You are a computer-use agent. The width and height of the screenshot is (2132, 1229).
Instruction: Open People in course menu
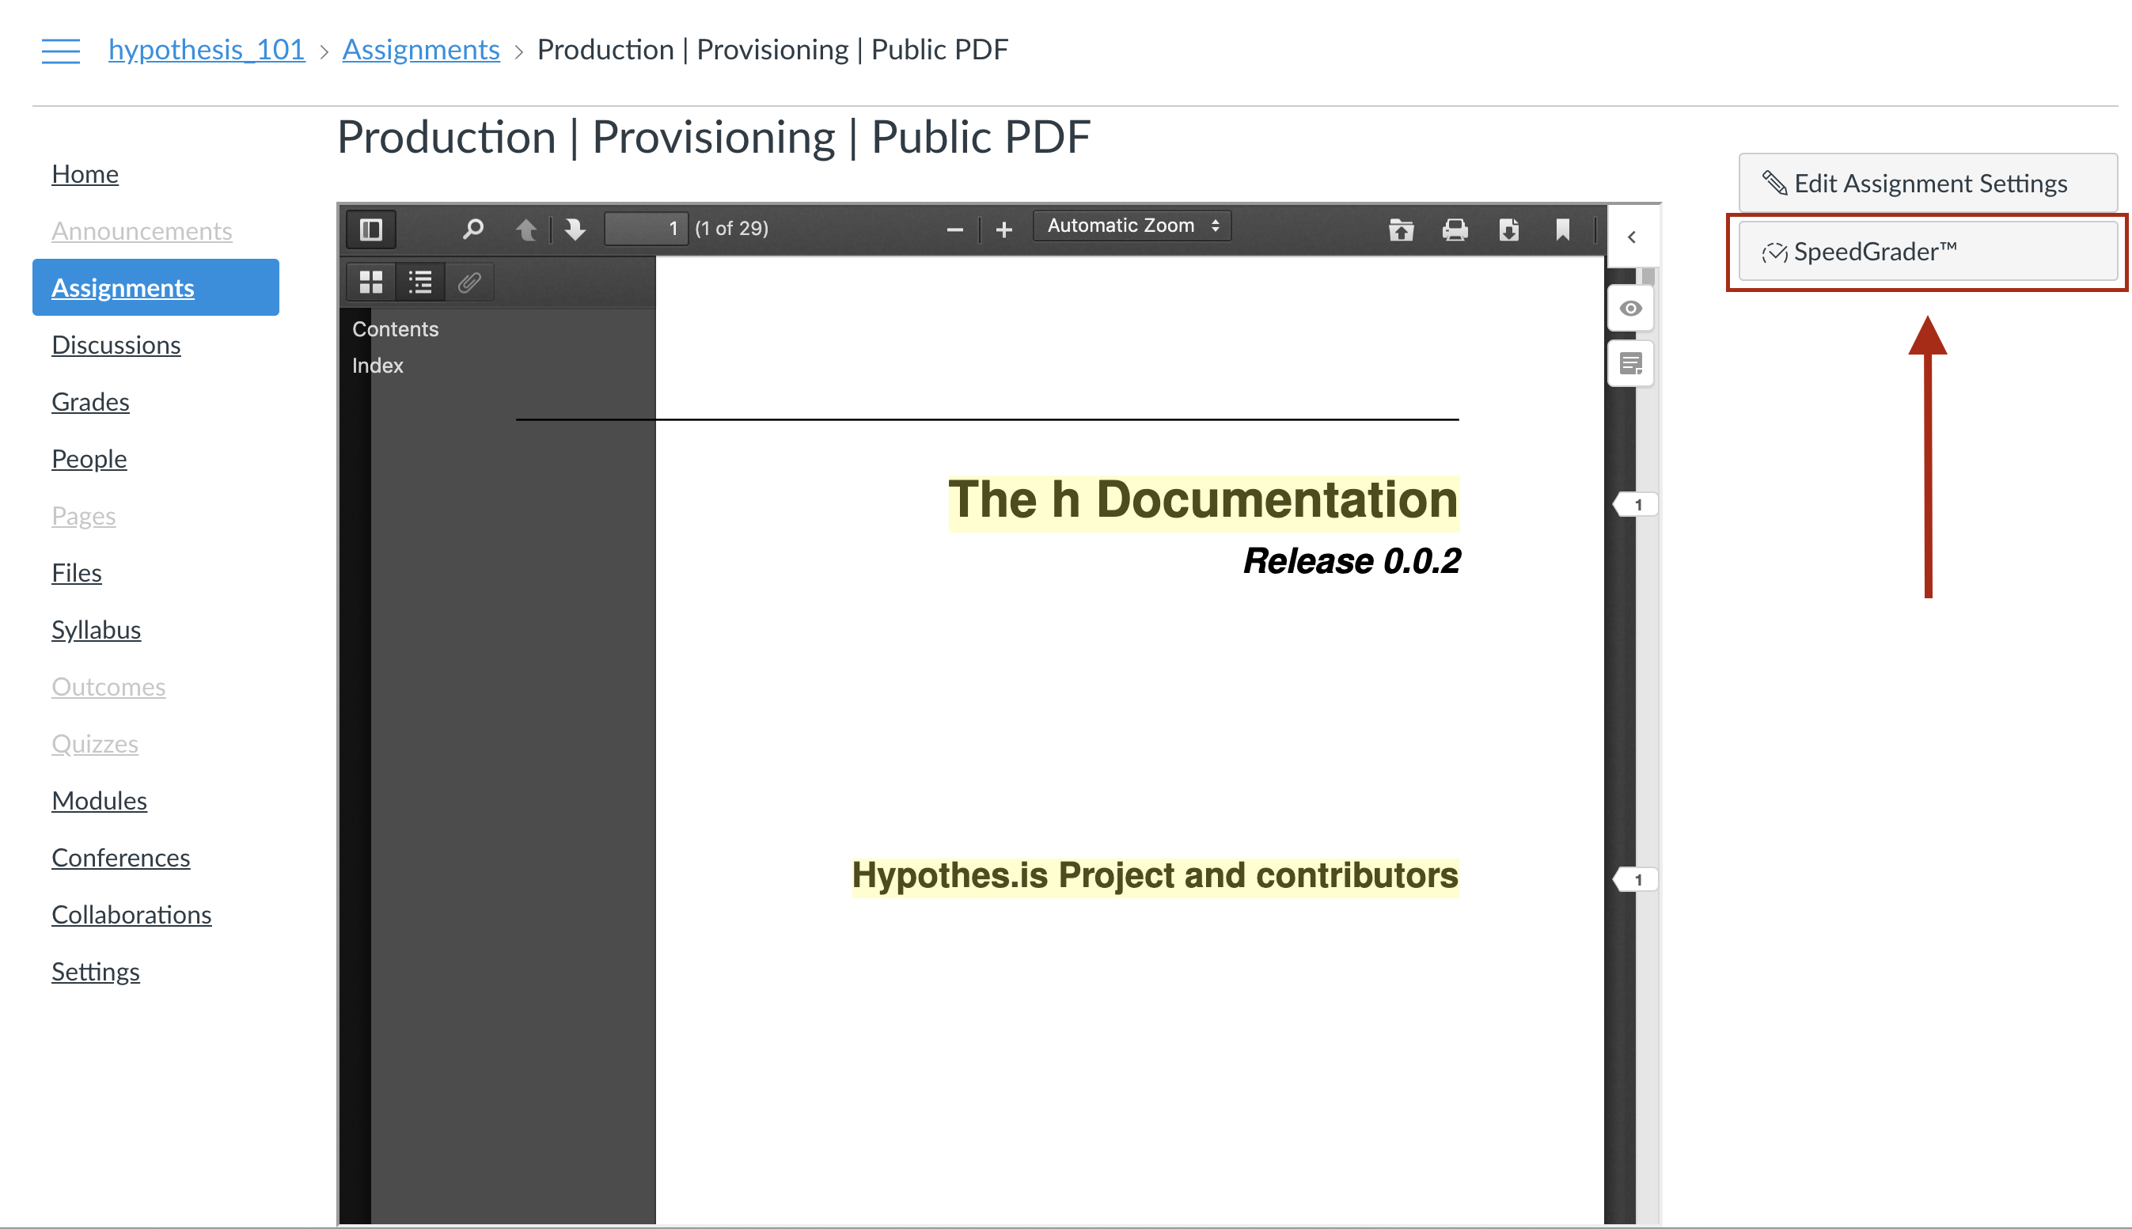pyautogui.click(x=89, y=458)
